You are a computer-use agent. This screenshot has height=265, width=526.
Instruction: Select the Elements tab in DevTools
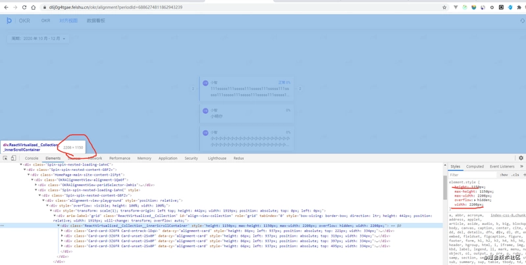coord(53,158)
